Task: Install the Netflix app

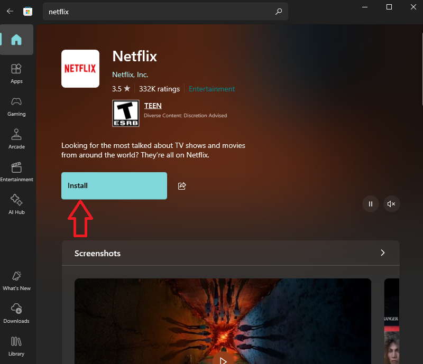Action: (x=114, y=186)
